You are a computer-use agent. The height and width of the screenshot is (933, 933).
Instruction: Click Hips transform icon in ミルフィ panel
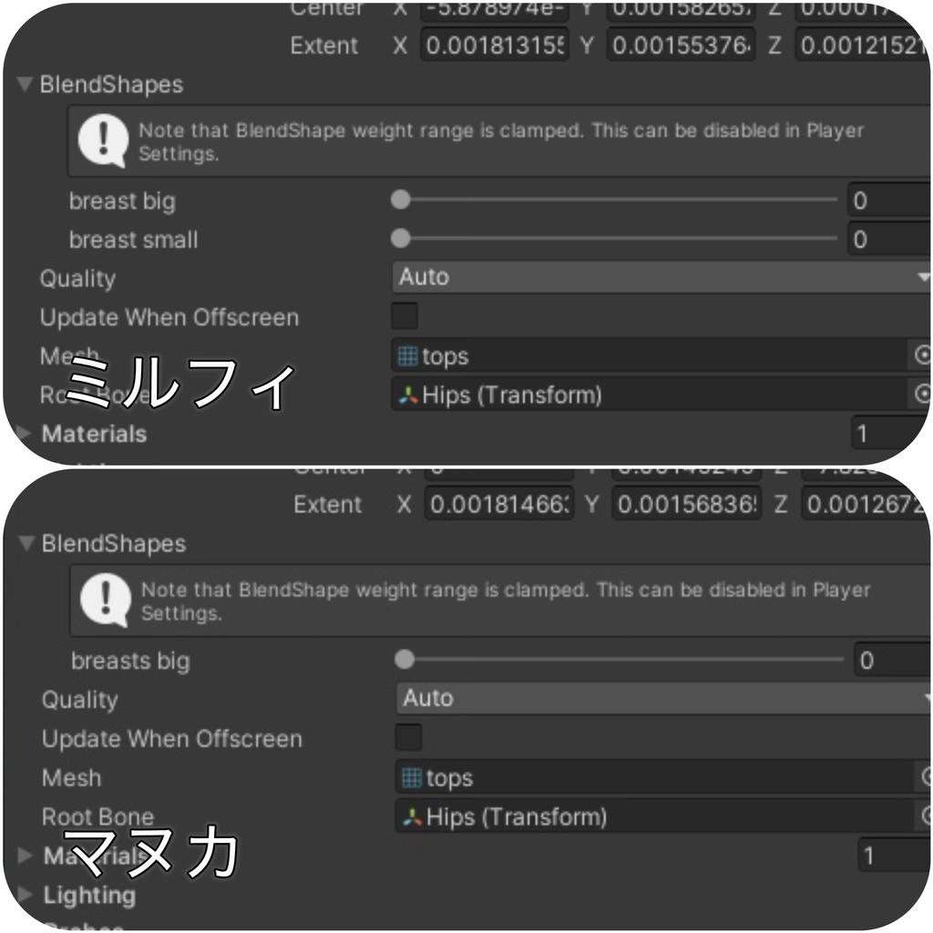point(409,395)
